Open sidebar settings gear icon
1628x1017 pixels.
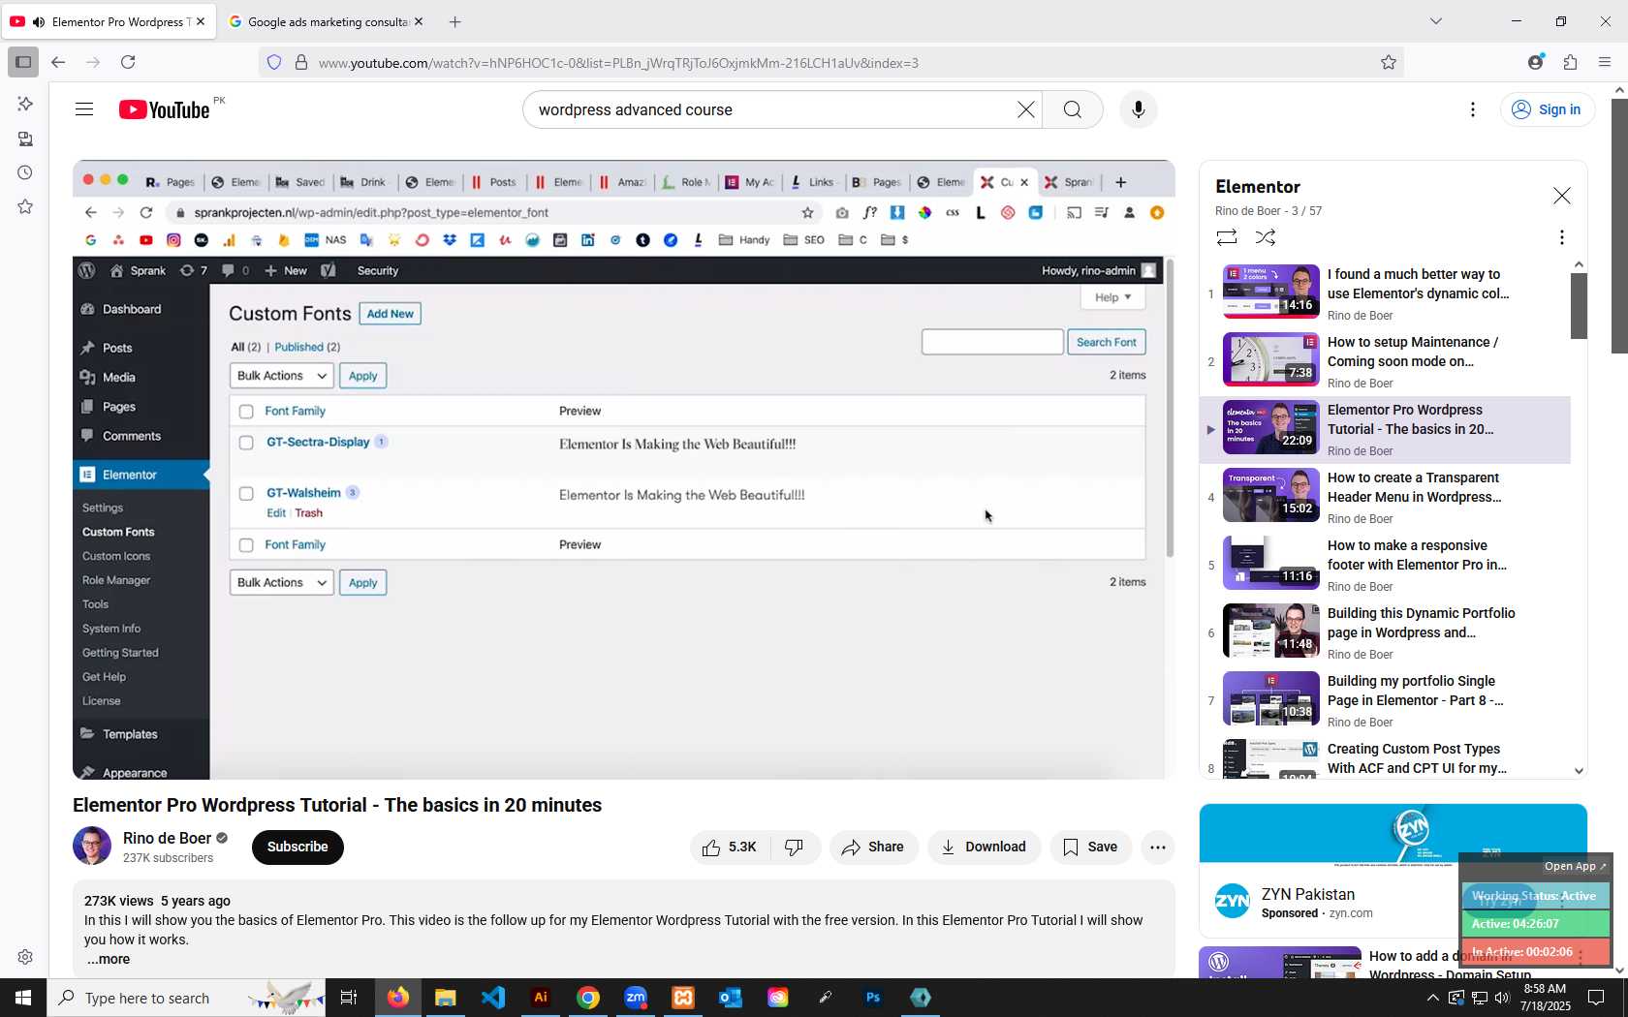point(25,957)
